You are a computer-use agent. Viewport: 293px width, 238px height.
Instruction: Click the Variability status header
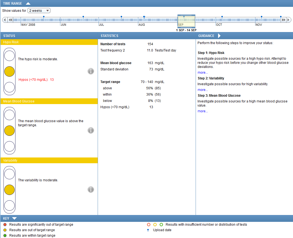point(49,160)
